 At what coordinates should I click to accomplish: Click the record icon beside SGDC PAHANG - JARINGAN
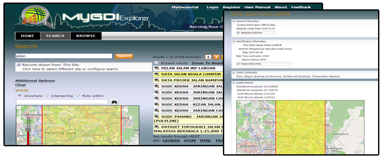click(x=157, y=117)
